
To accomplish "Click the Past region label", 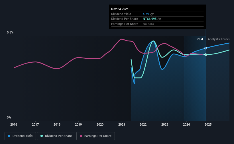I will [x=200, y=39].
